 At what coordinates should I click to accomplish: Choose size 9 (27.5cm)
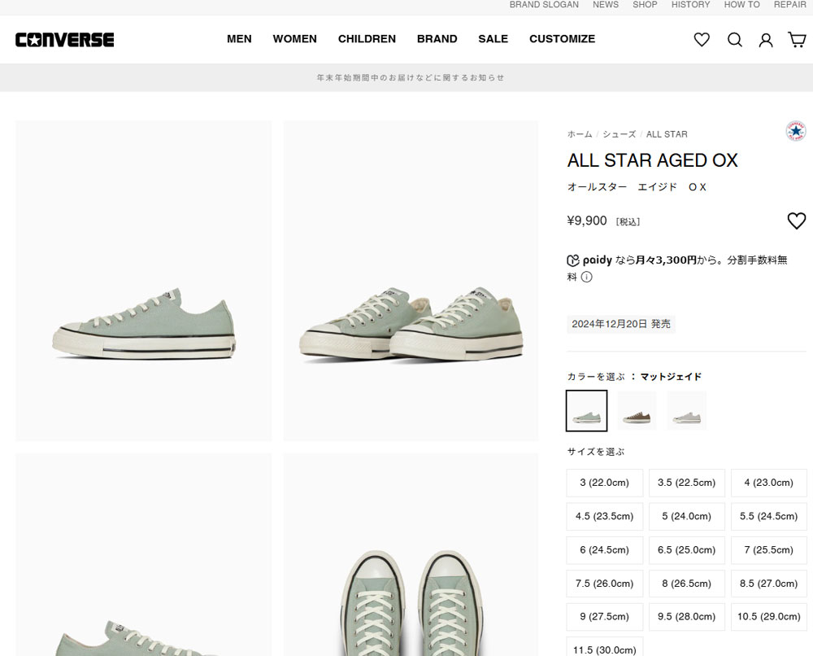pos(605,617)
